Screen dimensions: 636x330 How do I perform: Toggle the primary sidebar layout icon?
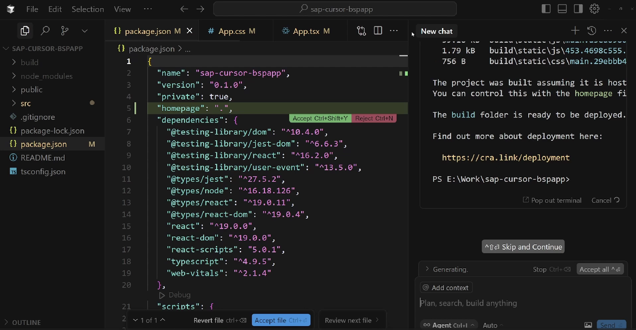[546, 9]
